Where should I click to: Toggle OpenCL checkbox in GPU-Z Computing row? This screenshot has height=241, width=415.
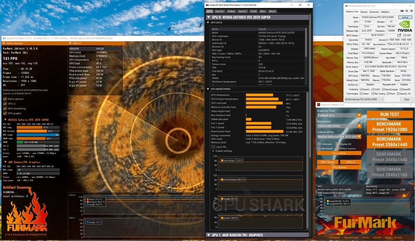coord(361,90)
